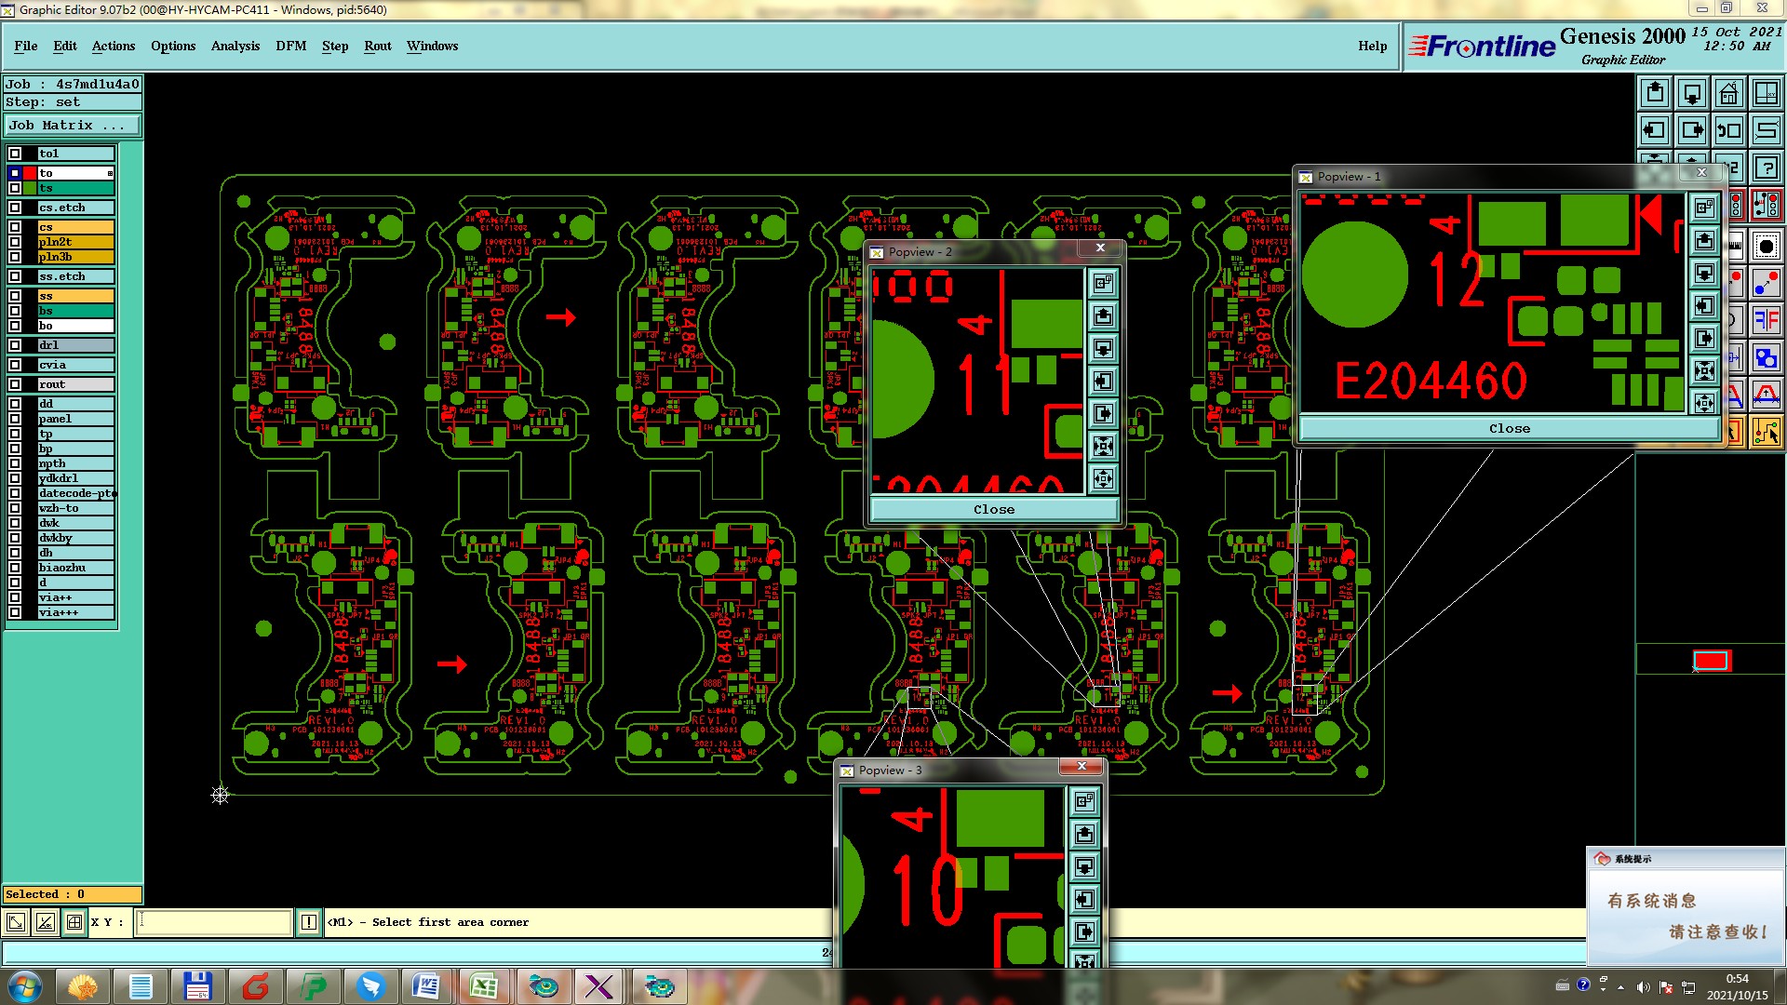1787x1005 pixels.
Task: Pan up in Popview 2
Action: pos(1103,316)
